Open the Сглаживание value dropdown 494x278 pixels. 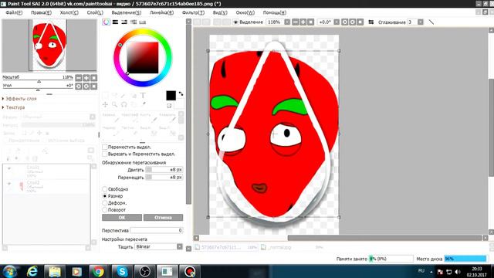[x=421, y=22]
